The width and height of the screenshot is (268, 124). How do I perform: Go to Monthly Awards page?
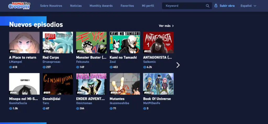(101, 6)
